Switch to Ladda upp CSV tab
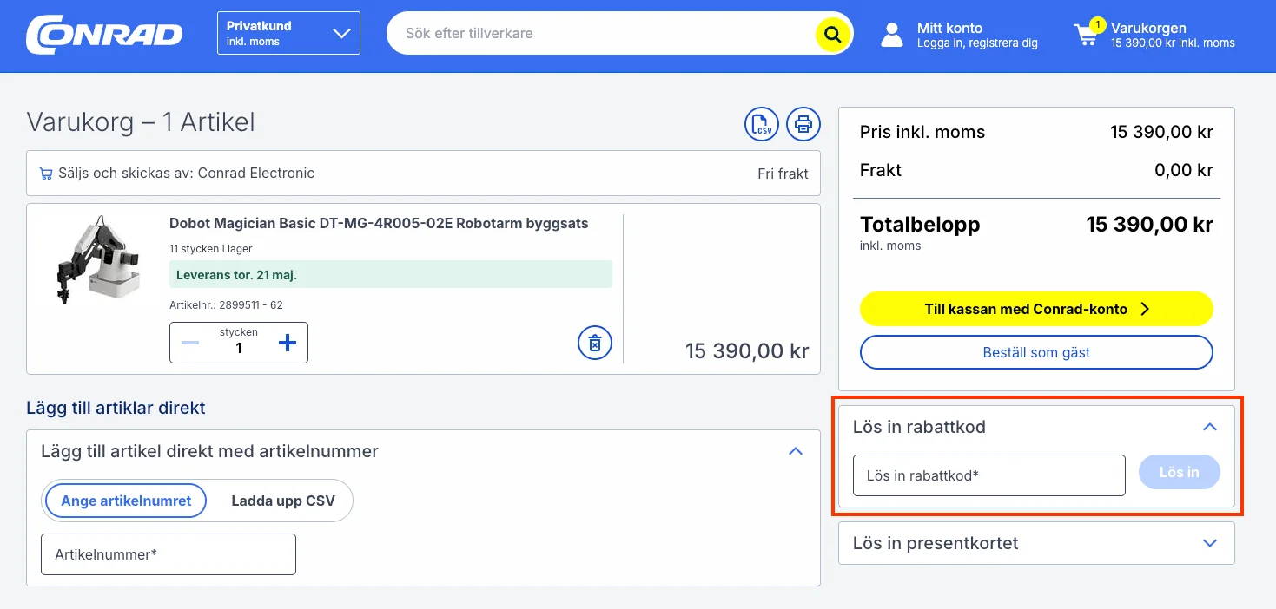The width and height of the screenshot is (1276, 609). [x=283, y=501]
